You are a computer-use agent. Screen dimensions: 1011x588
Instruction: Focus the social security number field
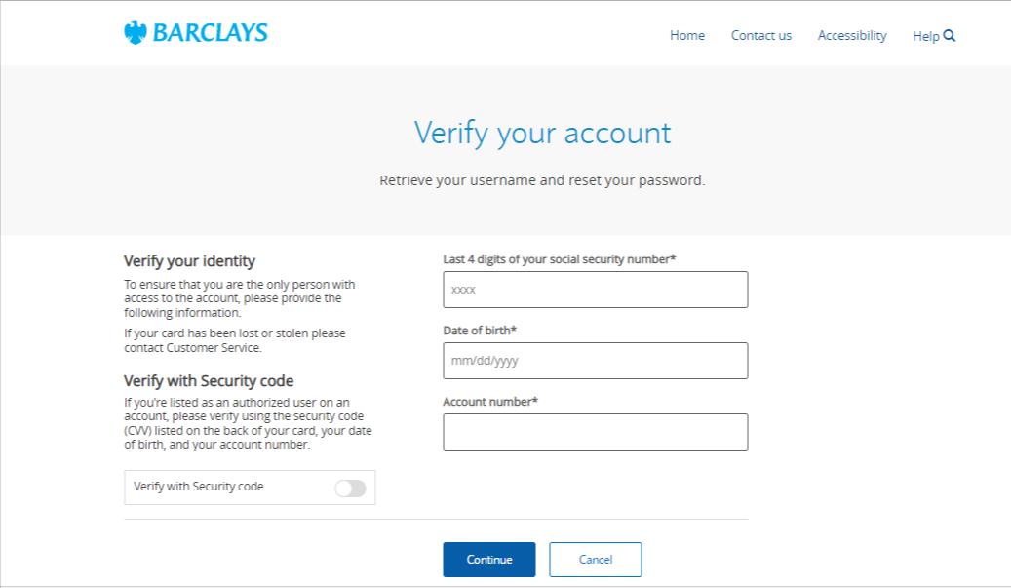(x=595, y=290)
